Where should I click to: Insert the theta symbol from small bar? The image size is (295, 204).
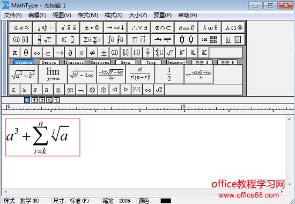26,53
